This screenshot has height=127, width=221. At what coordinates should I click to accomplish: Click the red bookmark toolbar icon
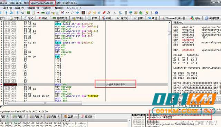[104, 13]
